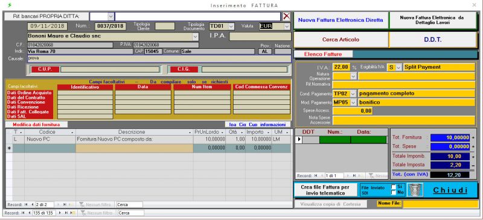
Task: Go to last record in the 135 di 135 navigator
Action: point(66,213)
